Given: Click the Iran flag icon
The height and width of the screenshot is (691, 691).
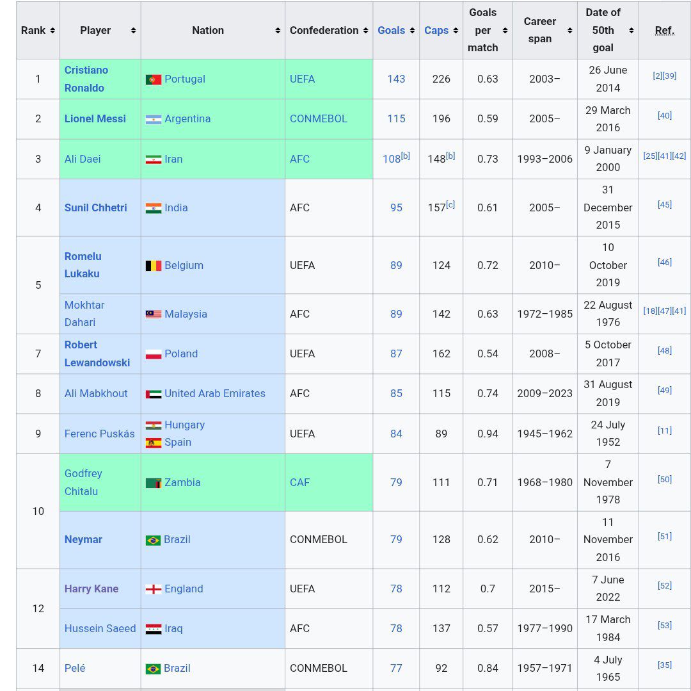Looking at the screenshot, I should coord(154,159).
